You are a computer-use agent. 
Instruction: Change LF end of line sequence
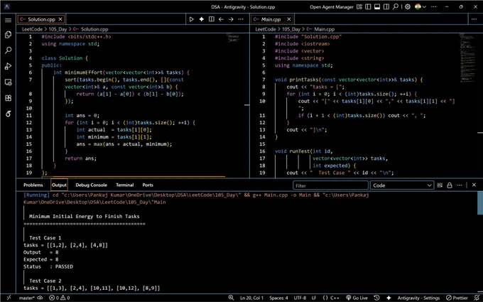pyautogui.click(x=314, y=298)
